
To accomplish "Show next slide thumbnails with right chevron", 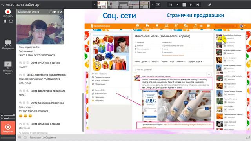I will (153, 5).
